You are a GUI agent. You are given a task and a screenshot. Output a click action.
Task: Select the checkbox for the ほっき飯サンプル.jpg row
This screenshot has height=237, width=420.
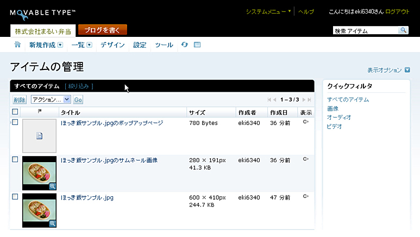[15, 197]
